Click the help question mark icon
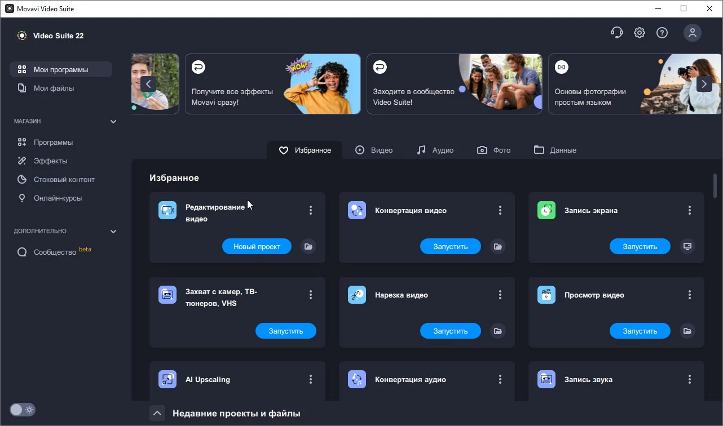The image size is (723, 426). (662, 33)
